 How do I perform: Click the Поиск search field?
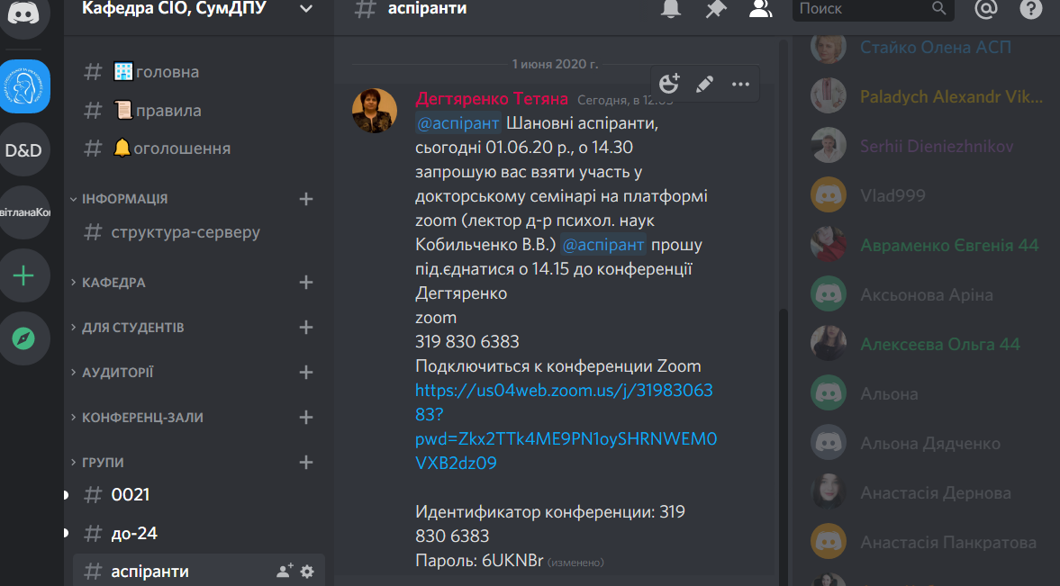[864, 9]
